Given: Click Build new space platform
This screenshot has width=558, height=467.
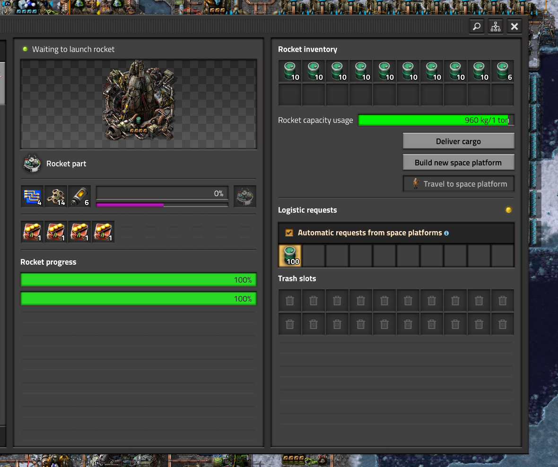Looking at the screenshot, I should 458,163.
